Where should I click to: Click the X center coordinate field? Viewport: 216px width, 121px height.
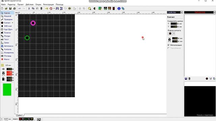tap(174, 24)
